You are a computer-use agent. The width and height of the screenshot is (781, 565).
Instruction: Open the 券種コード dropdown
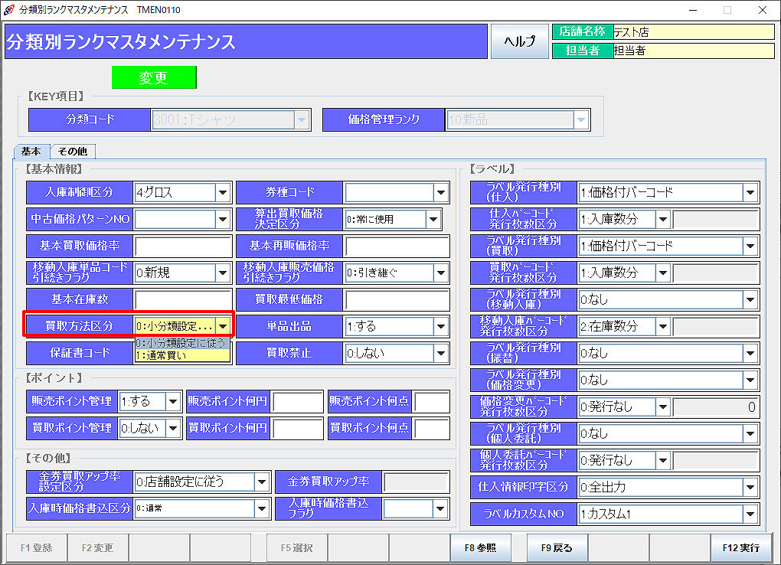point(440,192)
